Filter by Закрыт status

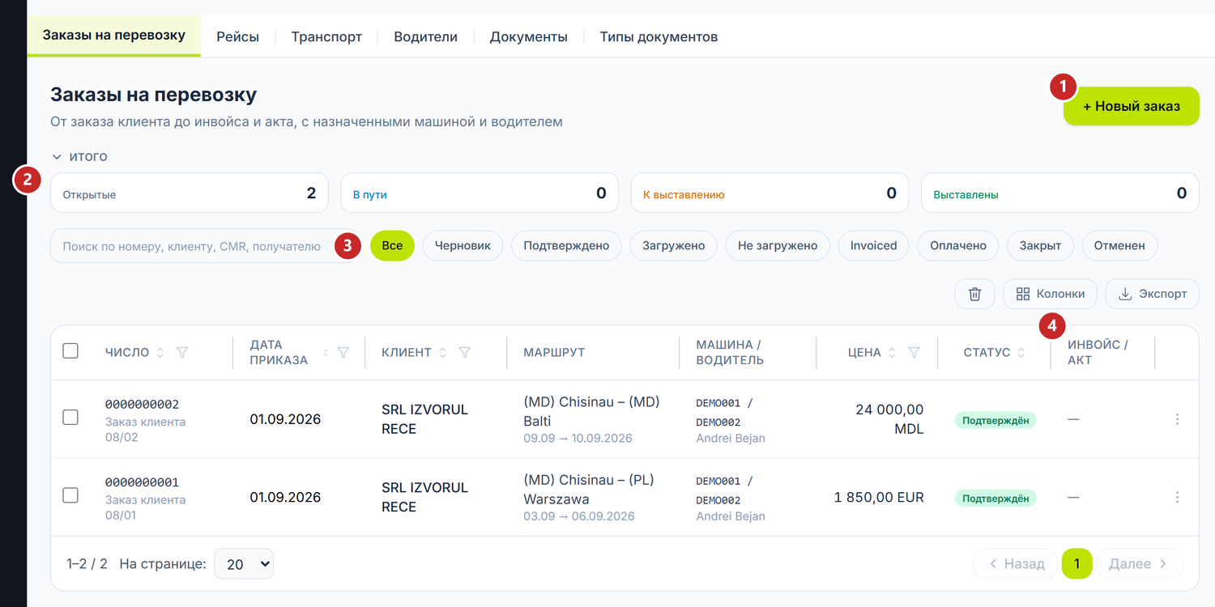1040,245
